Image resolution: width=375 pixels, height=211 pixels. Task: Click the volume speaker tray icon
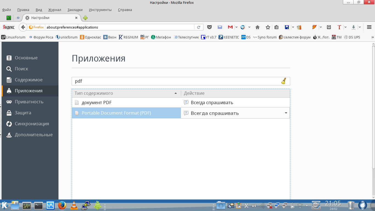click(x=261, y=206)
